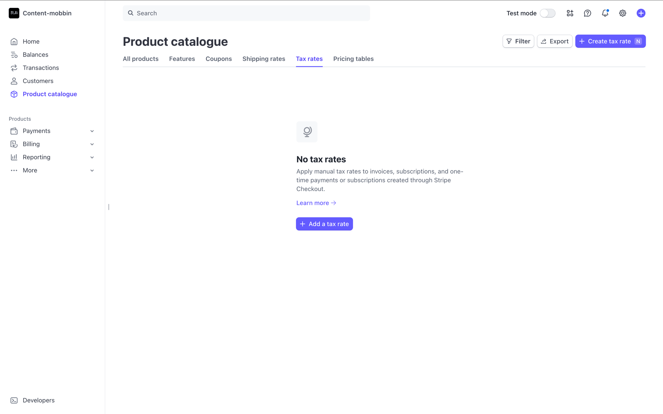Expand the Payments chevron

(x=92, y=131)
